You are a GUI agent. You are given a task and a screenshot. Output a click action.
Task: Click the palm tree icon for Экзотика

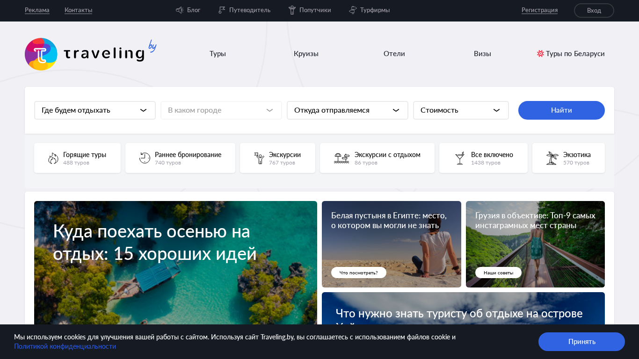click(552, 158)
